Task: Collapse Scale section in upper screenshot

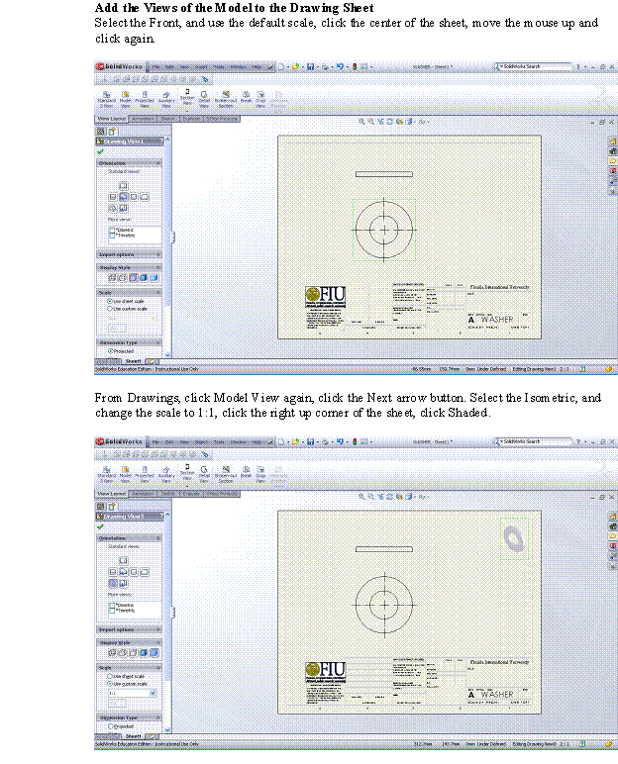Action: tap(158, 292)
